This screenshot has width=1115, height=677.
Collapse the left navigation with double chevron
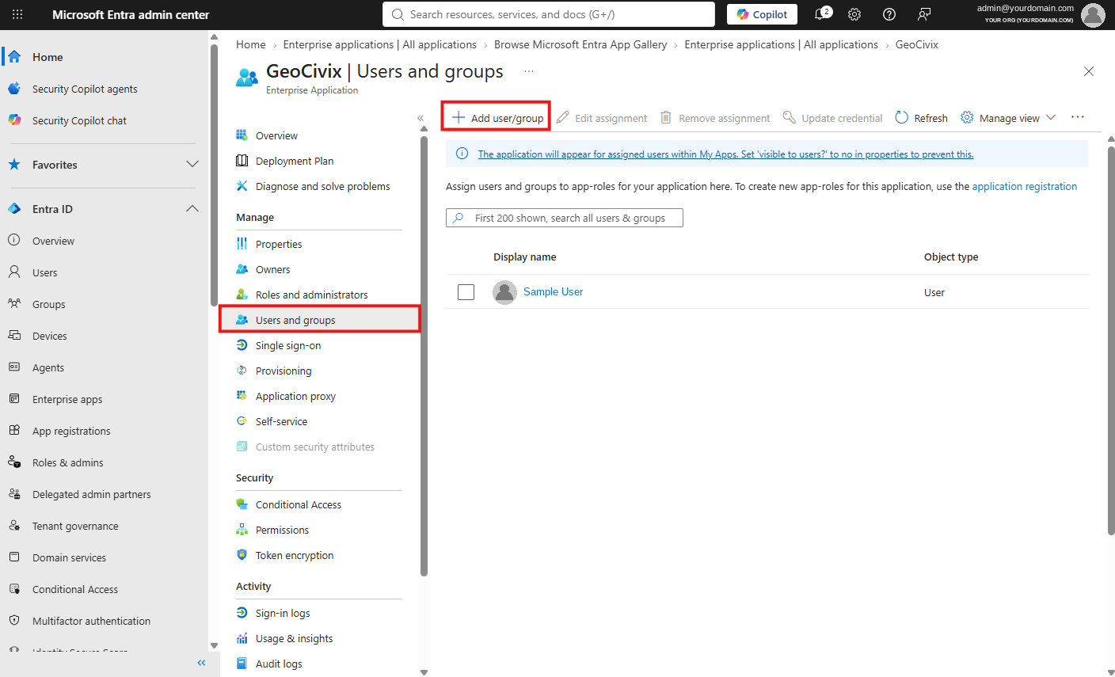coord(201,663)
